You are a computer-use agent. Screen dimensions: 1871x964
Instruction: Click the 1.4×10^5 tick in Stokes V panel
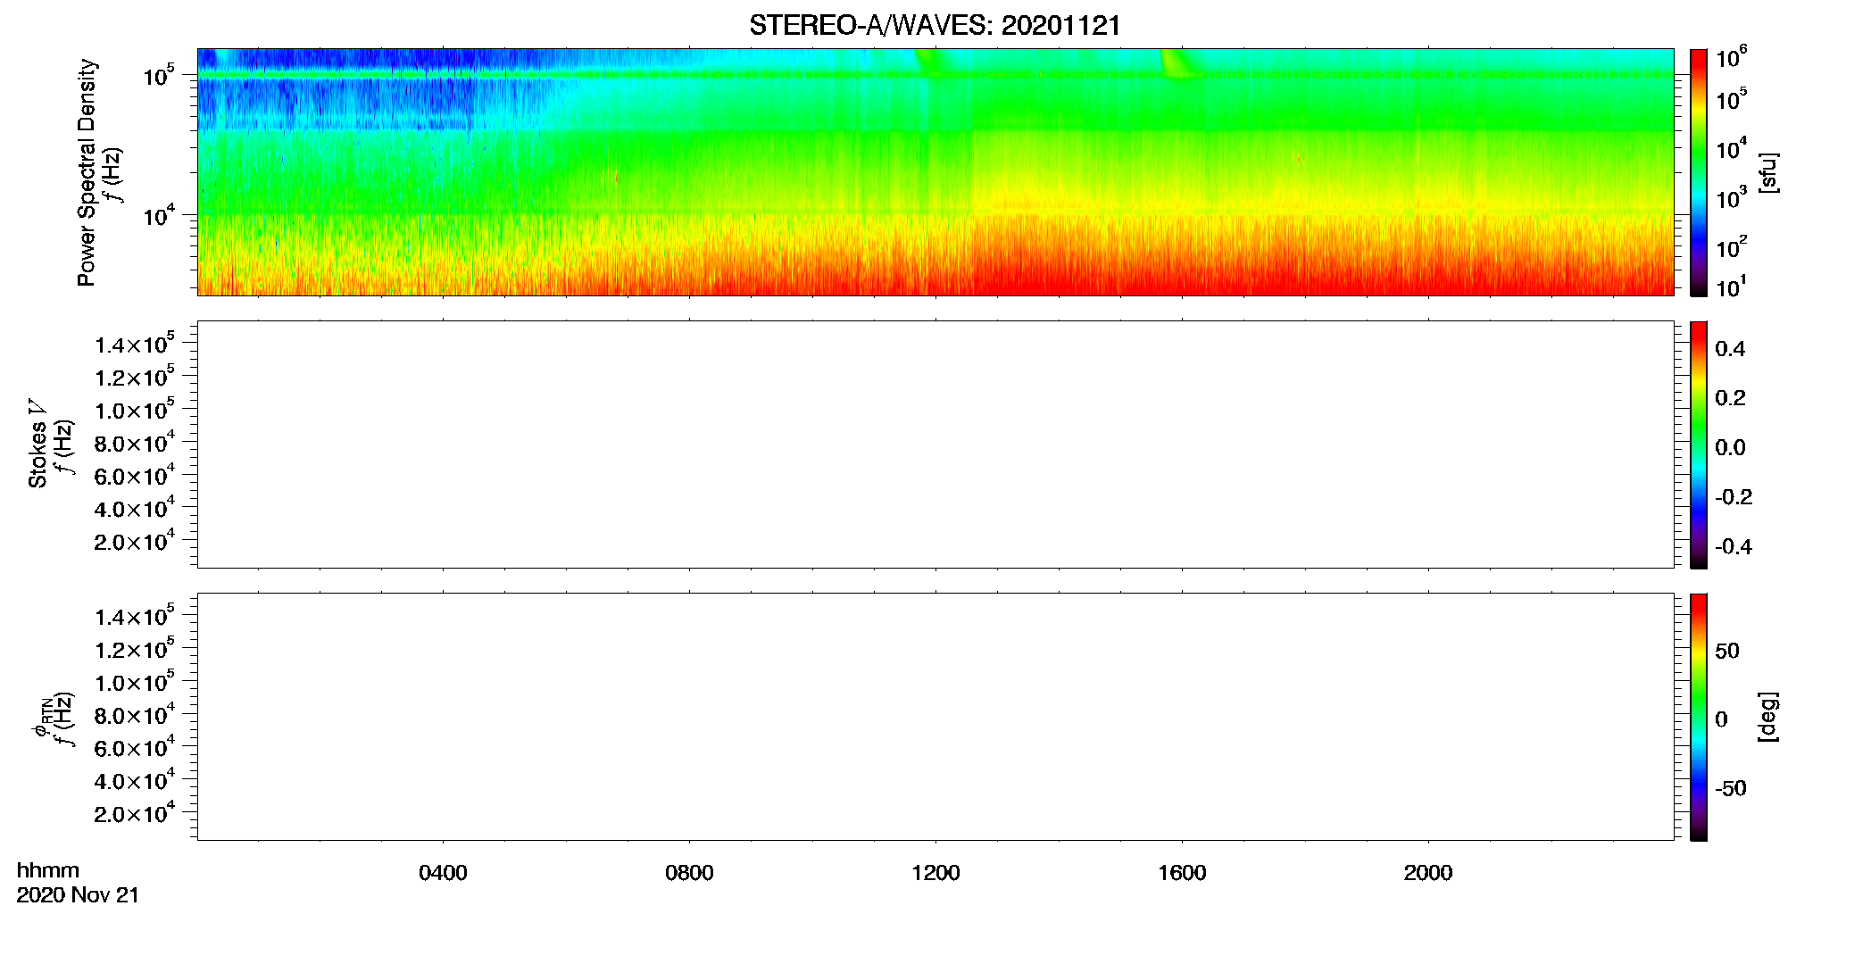click(135, 345)
